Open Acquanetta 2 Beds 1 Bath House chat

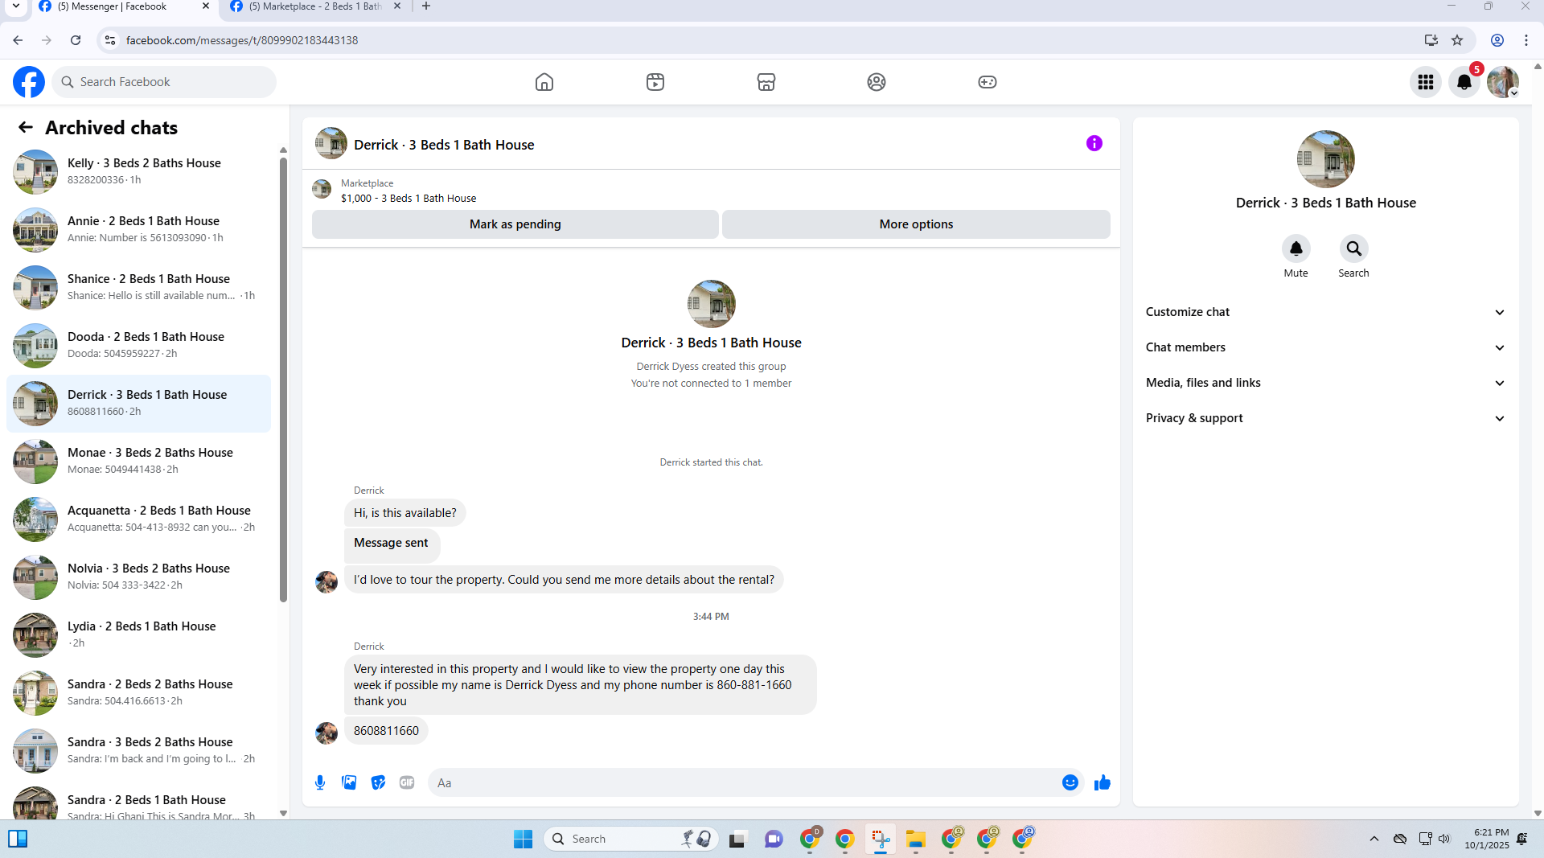(138, 519)
